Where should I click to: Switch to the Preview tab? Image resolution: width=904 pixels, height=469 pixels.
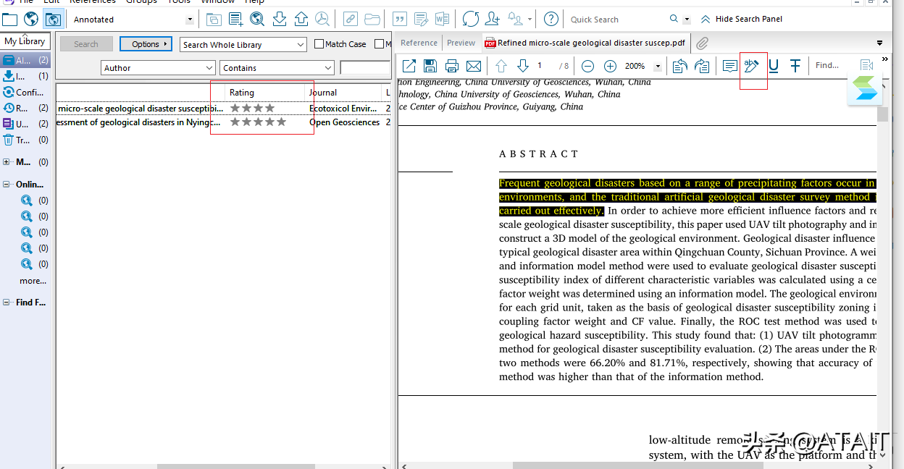tap(461, 43)
